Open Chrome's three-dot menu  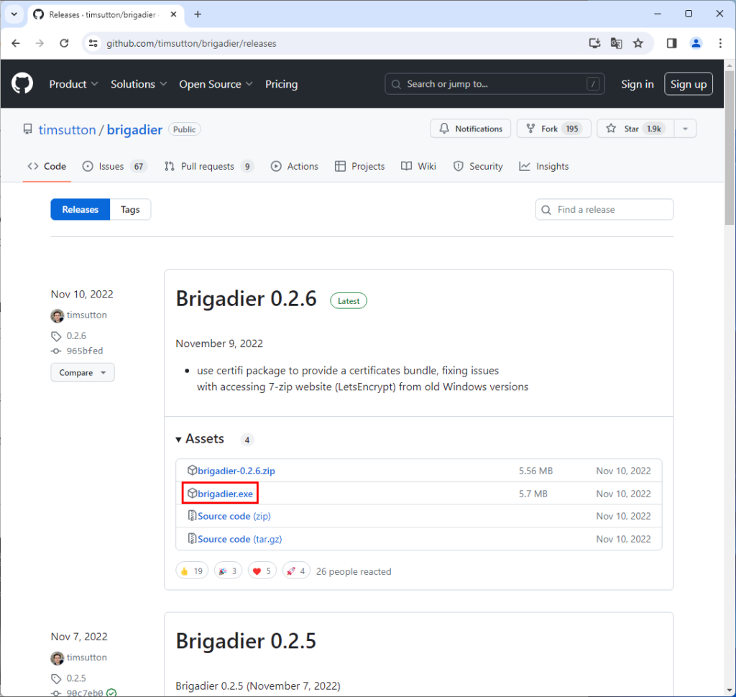tap(719, 43)
